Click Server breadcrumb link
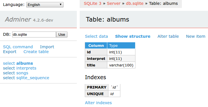Viewport: 208px width, 107px height. click(x=114, y=3)
